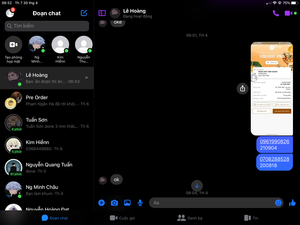Open the photo gallery picker
Image resolution: width=300 pixels, height=225 pixels.
click(127, 203)
